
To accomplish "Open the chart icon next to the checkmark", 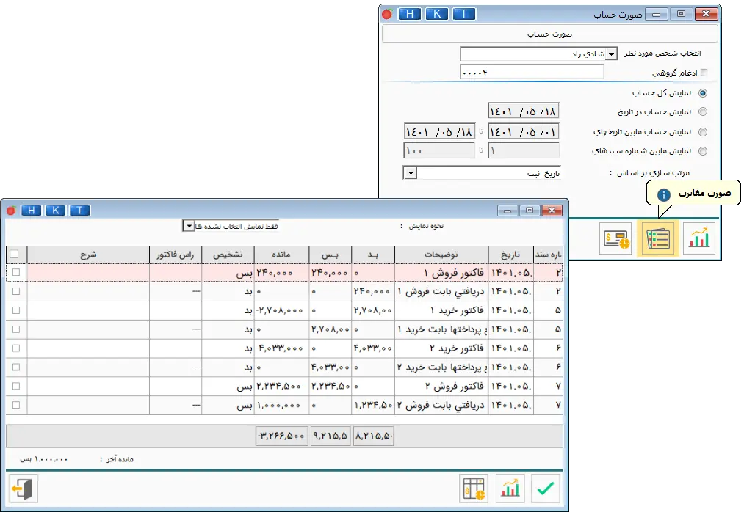I will pos(511,487).
